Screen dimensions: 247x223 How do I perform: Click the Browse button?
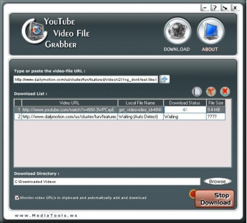pyautogui.click(x=217, y=182)
